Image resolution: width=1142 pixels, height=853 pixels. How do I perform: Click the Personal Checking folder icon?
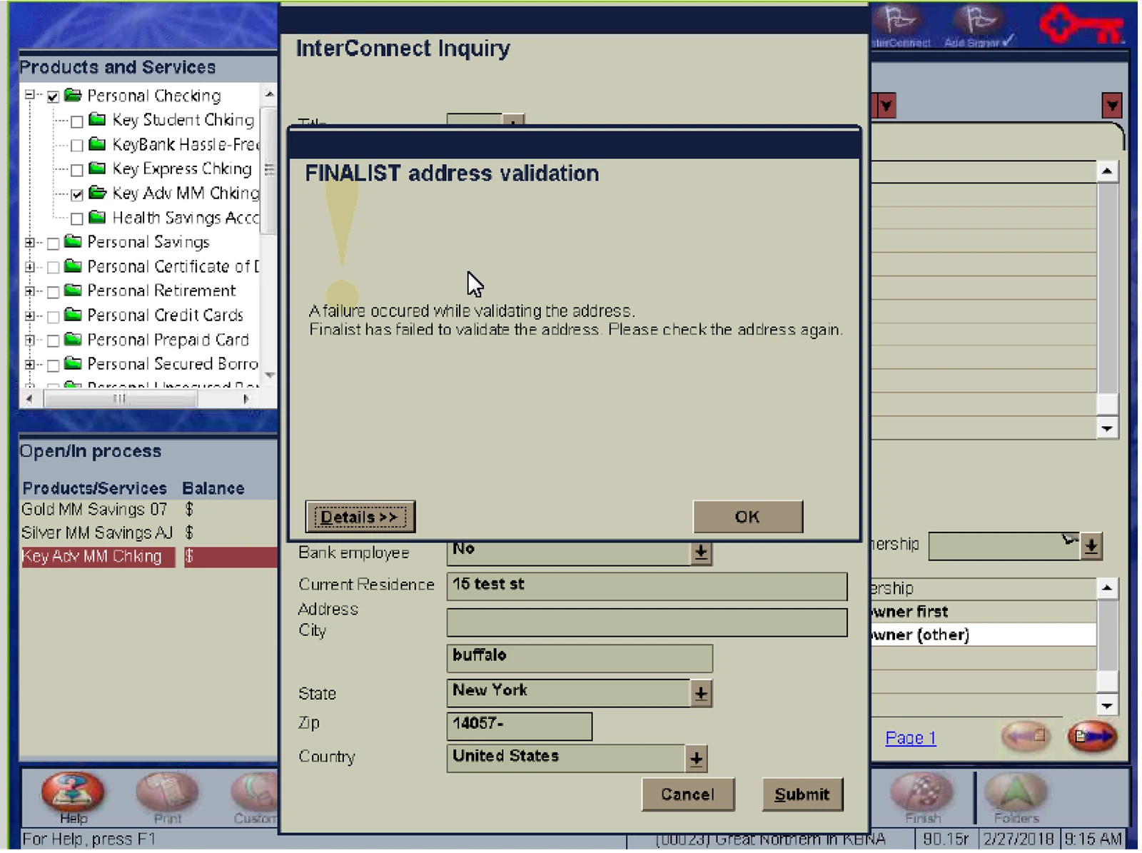click(x=73, y=95)
